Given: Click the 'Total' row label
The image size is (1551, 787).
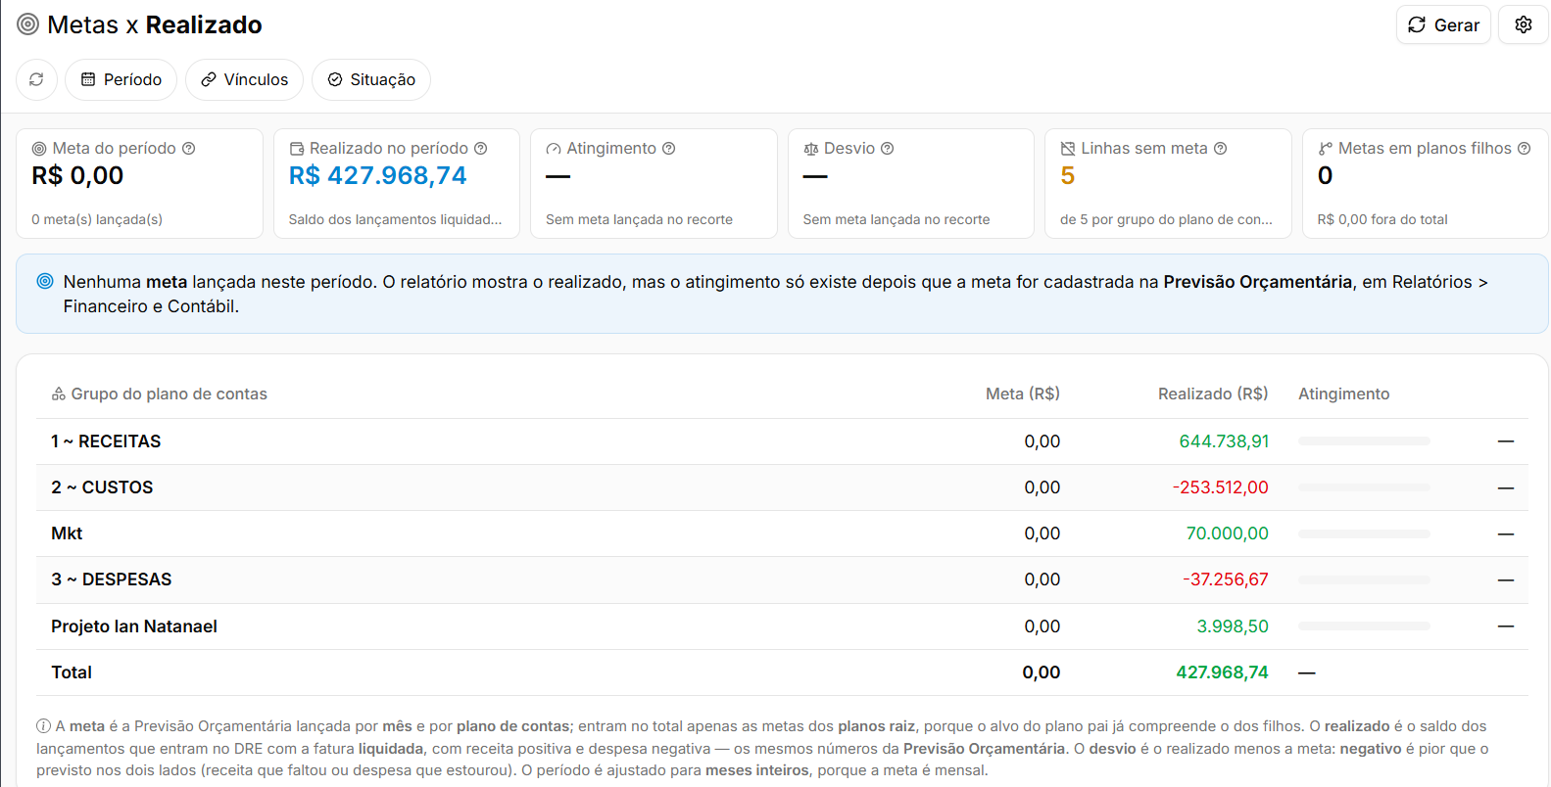Looking at the screenshot, I should (72, 672).
